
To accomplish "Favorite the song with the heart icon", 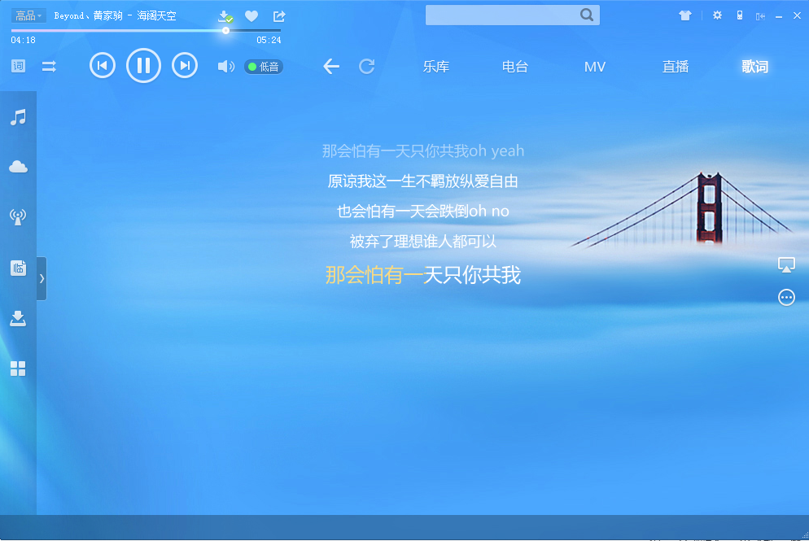I will coord(251,16).
